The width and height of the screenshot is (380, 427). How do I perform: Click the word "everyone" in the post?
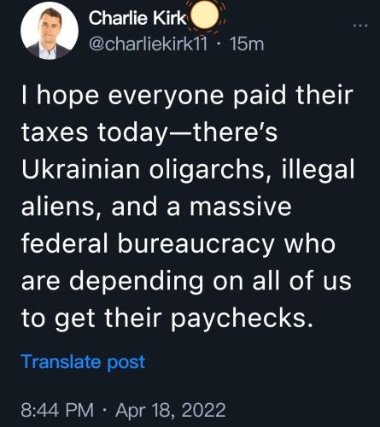coord(166,97)
